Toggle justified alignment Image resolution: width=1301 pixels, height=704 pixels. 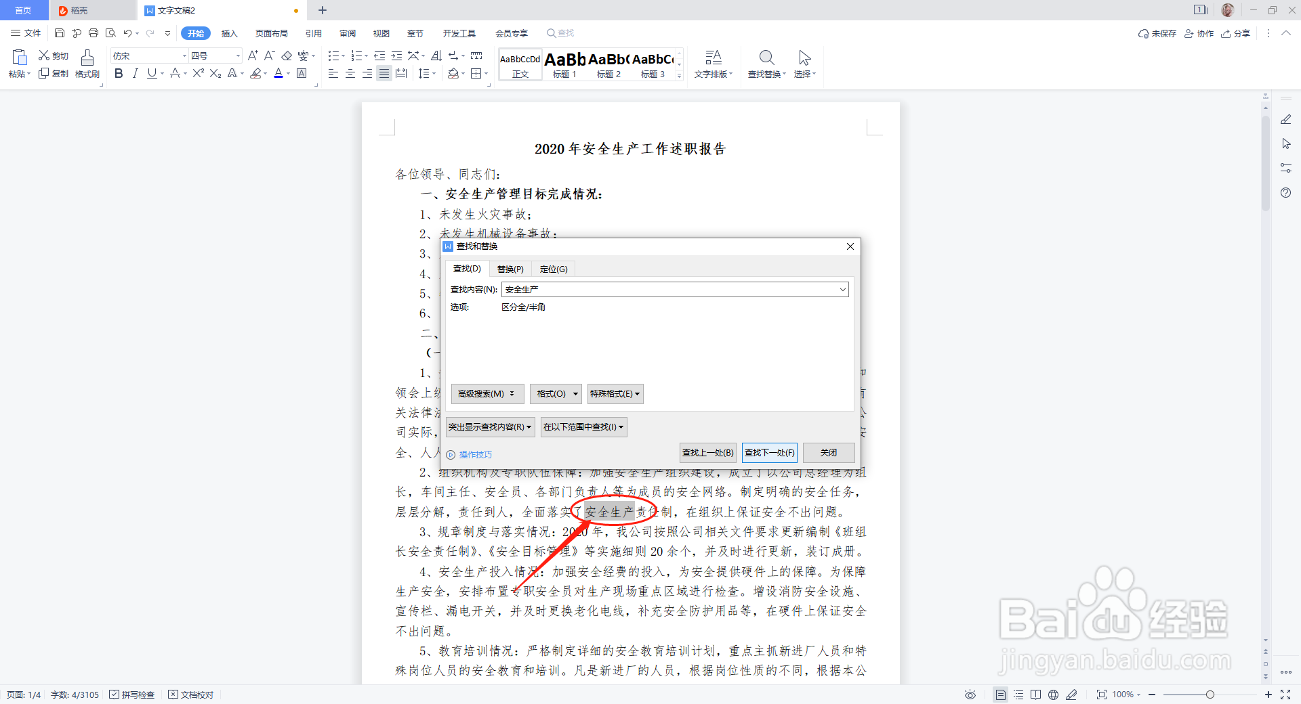coord(384,73)
